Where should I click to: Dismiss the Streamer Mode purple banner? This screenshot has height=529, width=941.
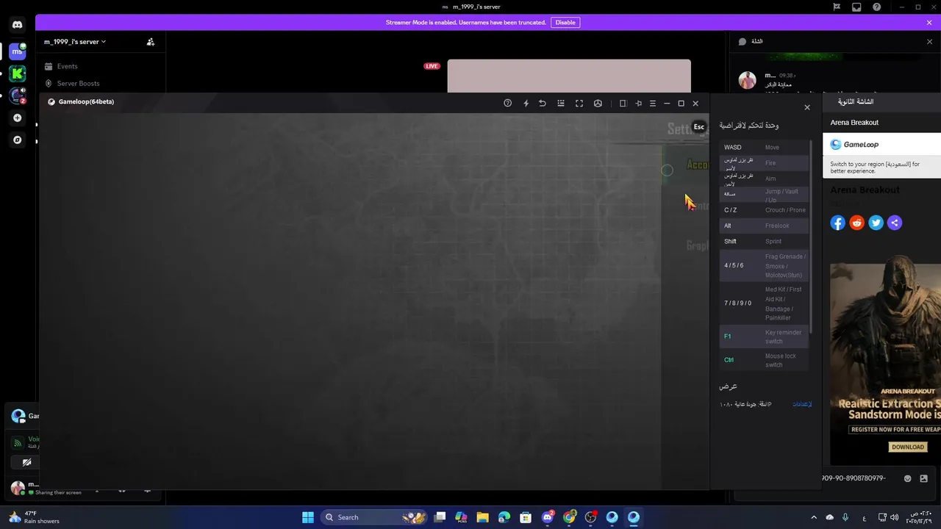[929, 22]
